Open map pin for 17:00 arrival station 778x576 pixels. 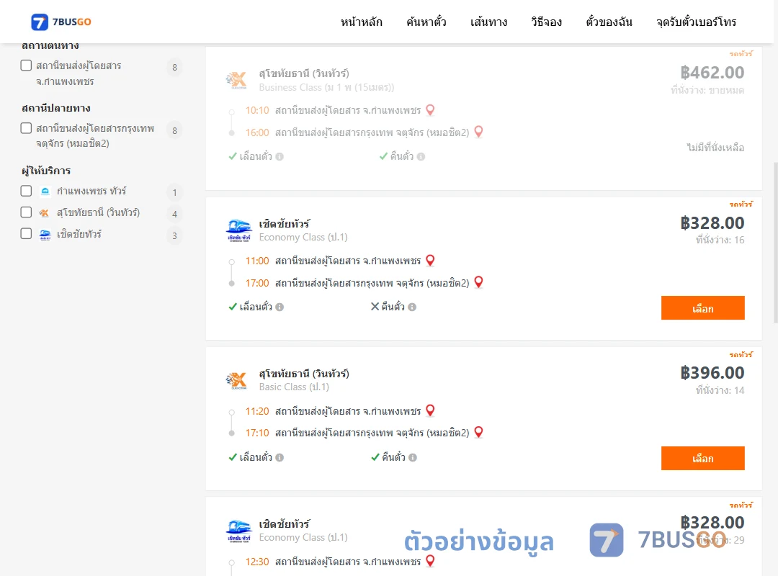[x=479, y=282]
